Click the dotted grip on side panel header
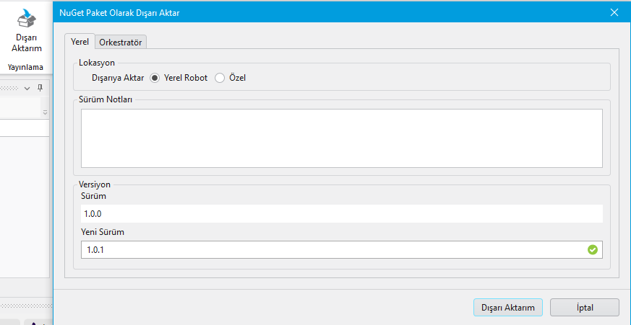 (x=10, y=87)
